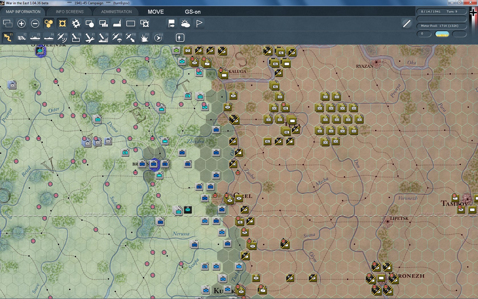Open the MAP INFORMATION tab

(x=23, y=12)
